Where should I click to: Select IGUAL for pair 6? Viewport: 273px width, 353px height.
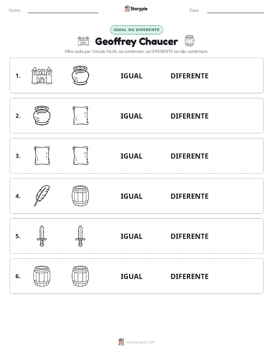coord(132,276)
